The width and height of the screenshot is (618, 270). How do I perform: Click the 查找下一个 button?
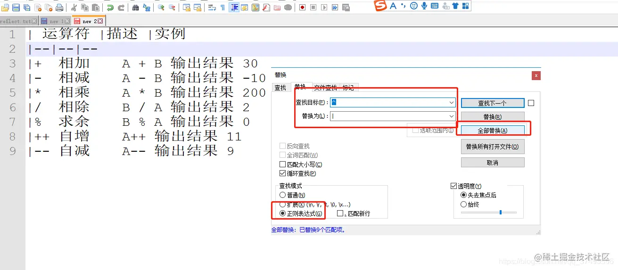tap(492, 103)
